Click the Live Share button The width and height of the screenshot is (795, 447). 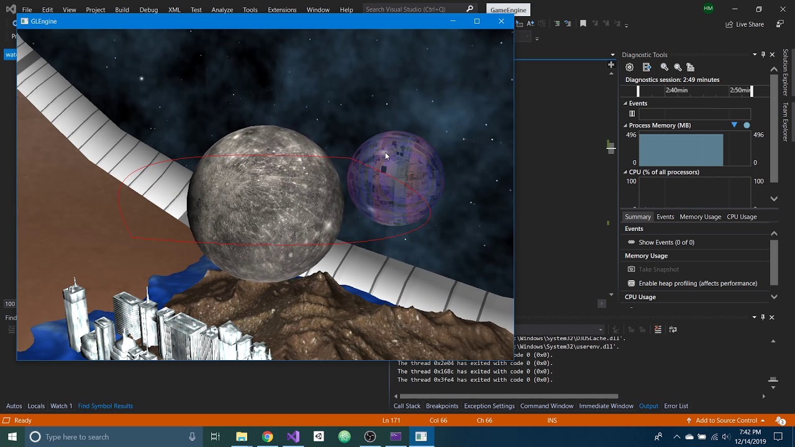[745, 24]
